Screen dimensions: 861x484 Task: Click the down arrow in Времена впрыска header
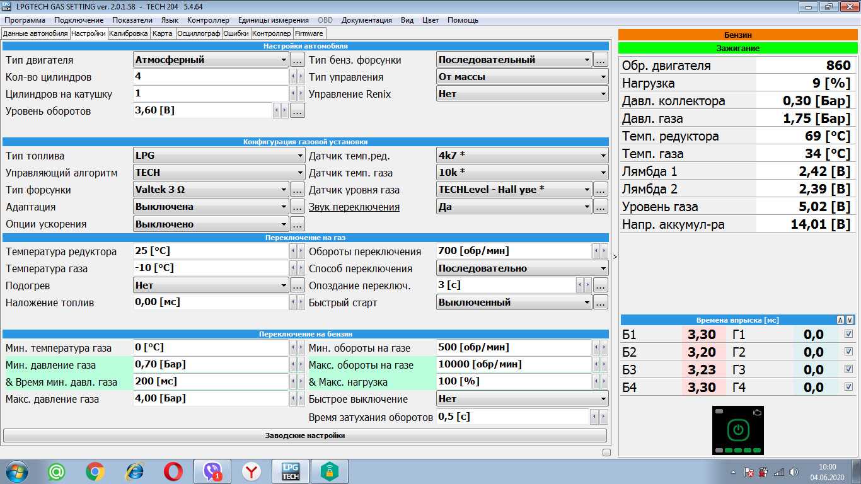coord(850,320)
